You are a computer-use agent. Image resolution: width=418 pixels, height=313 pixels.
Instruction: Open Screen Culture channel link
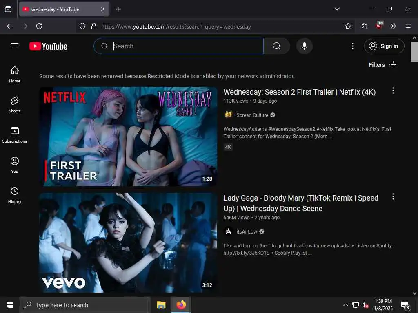pos(252,115)
